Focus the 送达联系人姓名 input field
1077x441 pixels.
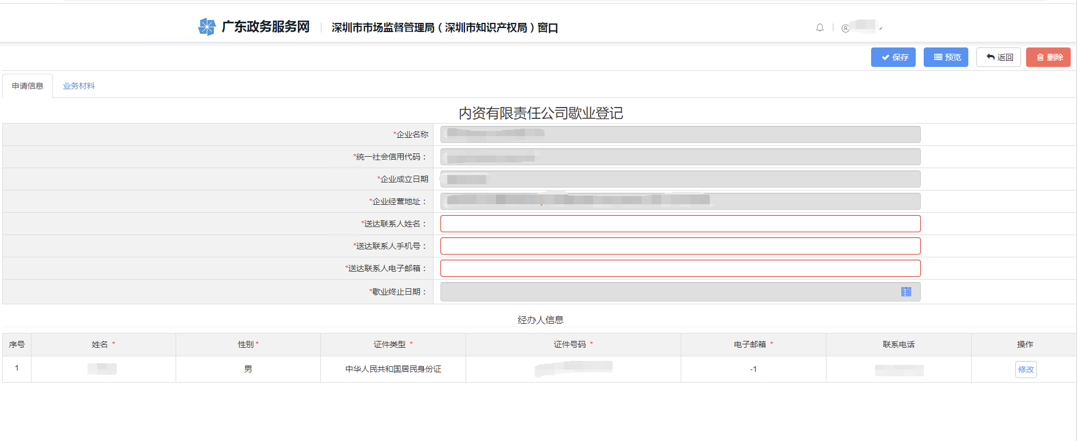click(x=680, y=224)
